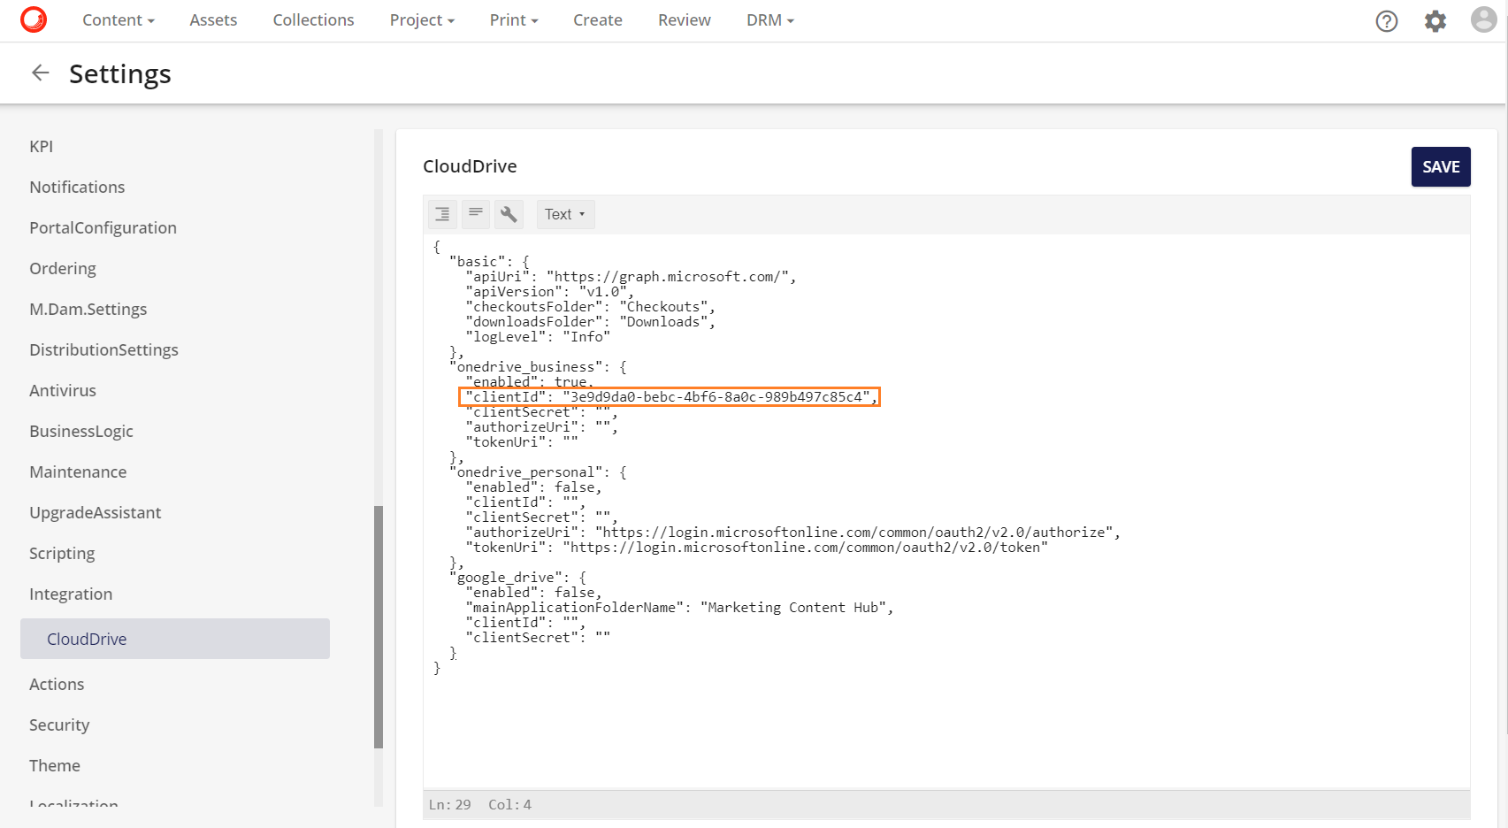Select Integration category in sidebar
The height and width of the screenshot is (828, 1508).
[71, 594]
